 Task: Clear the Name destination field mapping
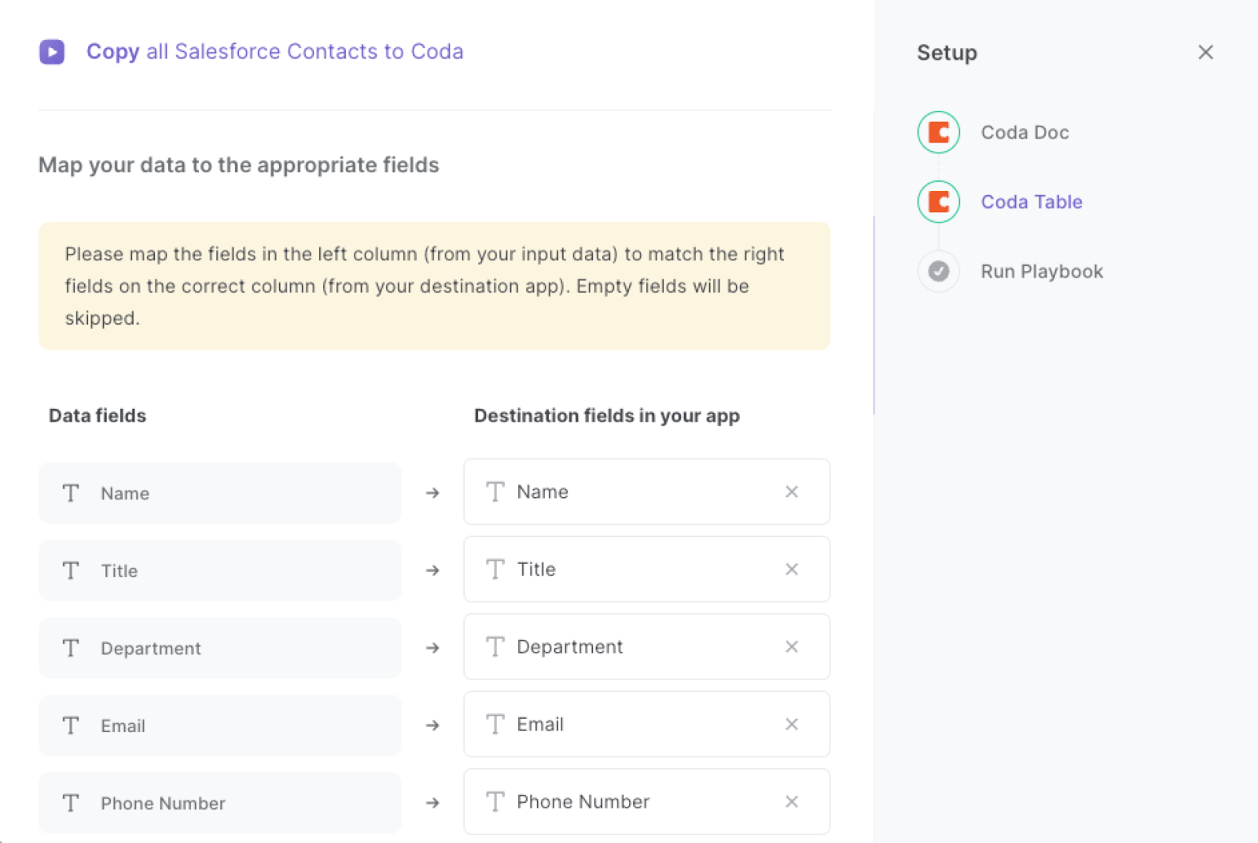(792, 491)
